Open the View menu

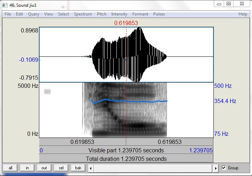click(48, 14)
